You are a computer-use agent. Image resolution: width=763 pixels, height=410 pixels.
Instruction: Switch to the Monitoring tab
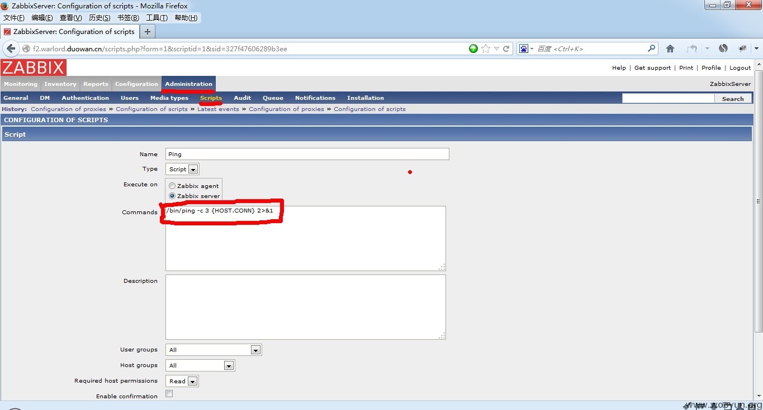[21, 84]
